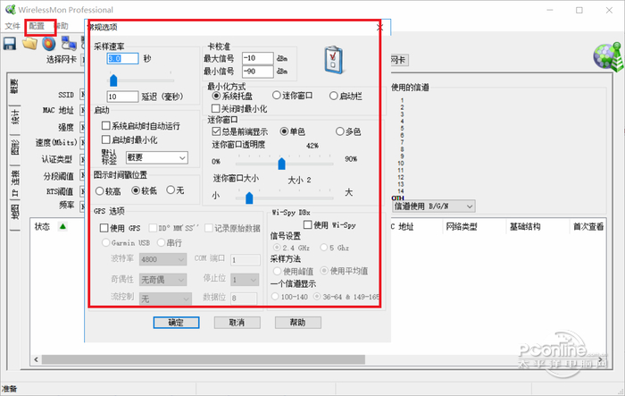This screenshot has height=396, width=625.
Task: Click the 采样速率 seconds input field
Action: [123, 59]
